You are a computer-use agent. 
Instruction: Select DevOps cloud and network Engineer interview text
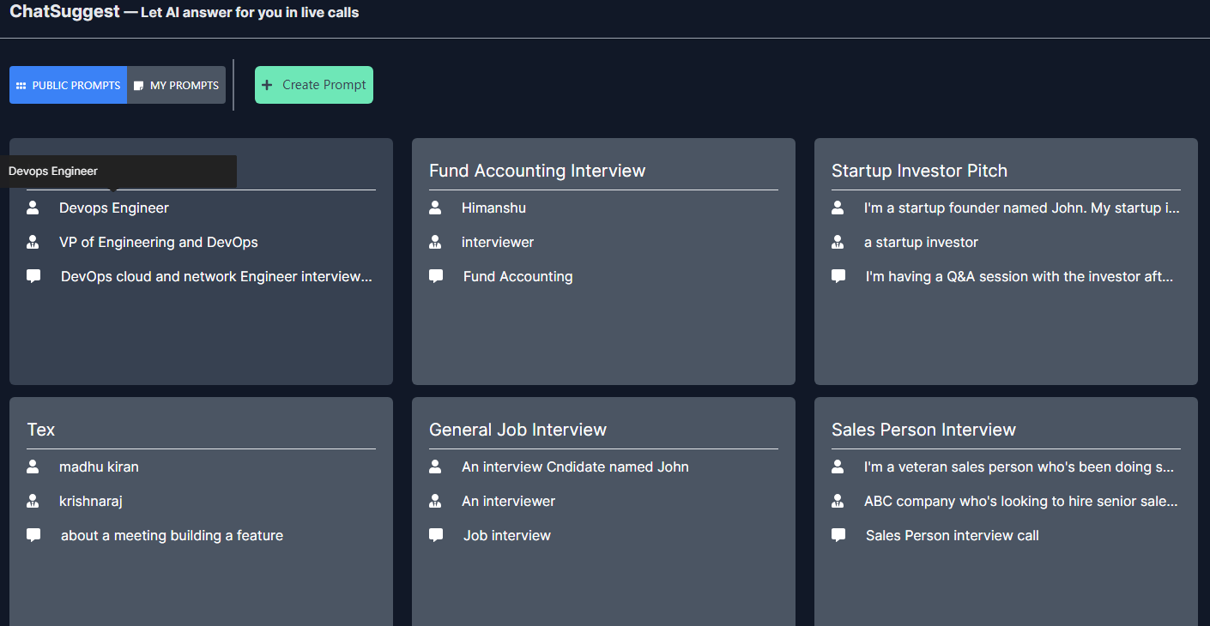[216, 276]
